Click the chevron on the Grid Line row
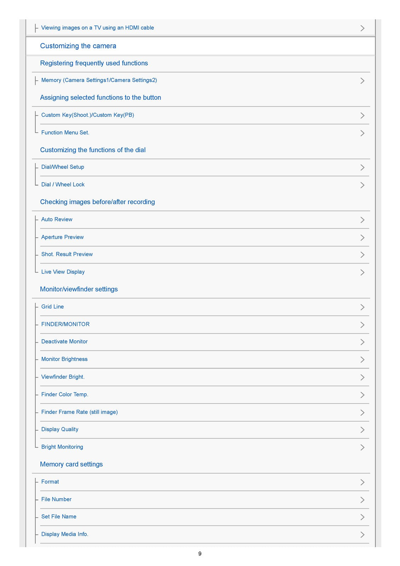 point(362,307)
